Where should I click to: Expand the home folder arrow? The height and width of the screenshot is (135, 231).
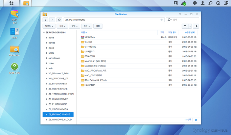pos(47,38)
